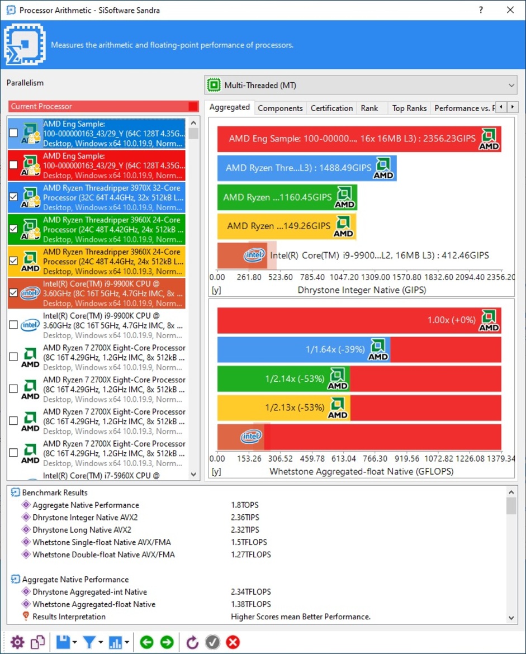Click results panel scroll up arrow
The width and height of the screenshot is (526, 654).
pos(511,492)
